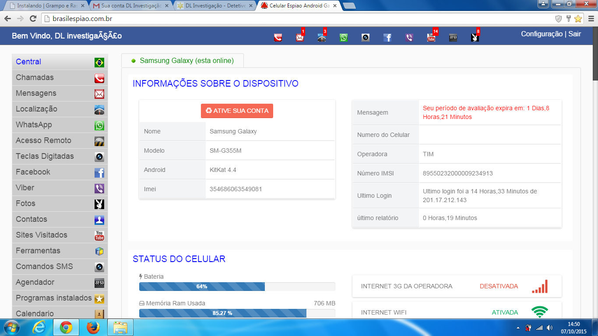The width and height of the screenshot is (598, 336).
Task: Click Memória Ram Usada 85.27% bar
Action: click(x=237, y=313)
